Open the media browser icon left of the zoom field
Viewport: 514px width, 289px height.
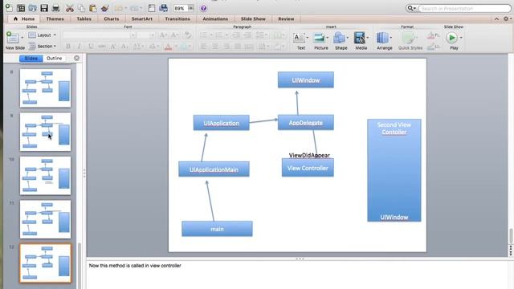[x=163, y=8]
